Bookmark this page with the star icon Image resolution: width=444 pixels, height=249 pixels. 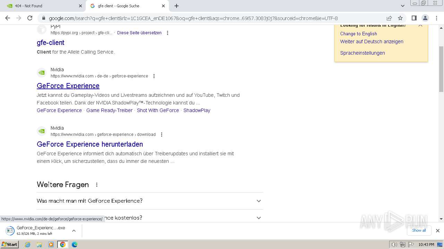tap(400, 18)
